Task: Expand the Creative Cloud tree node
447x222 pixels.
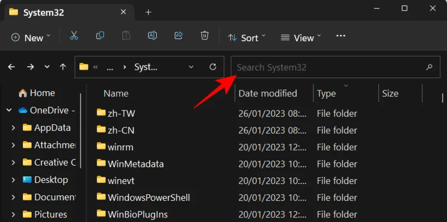Action: [13, 162]
